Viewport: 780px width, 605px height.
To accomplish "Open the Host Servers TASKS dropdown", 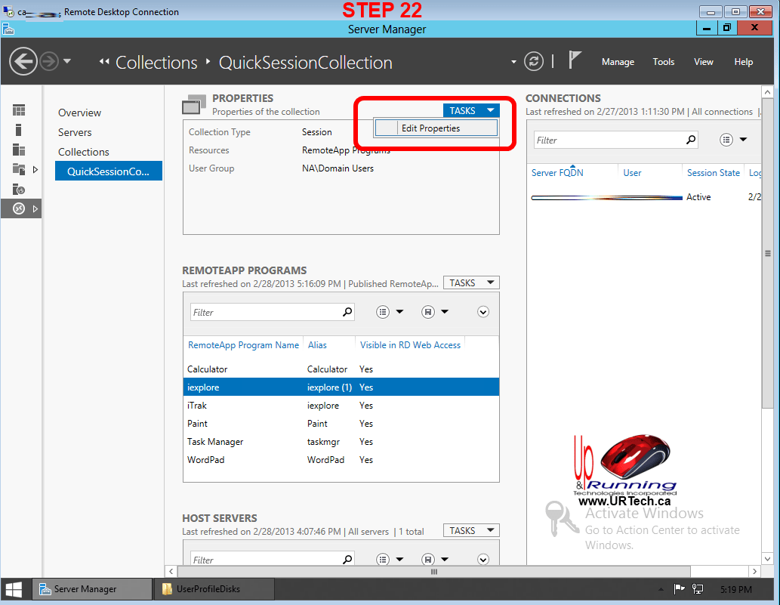I will tap(470, 531).
